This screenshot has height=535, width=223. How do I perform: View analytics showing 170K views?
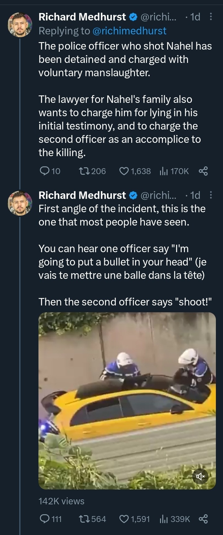163,171
